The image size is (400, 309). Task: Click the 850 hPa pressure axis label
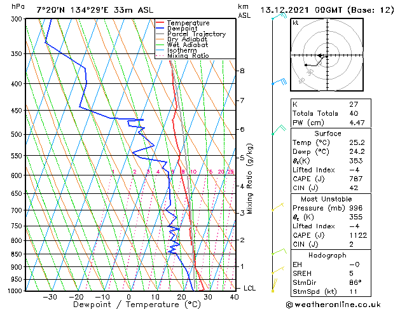(x=17, y=254)
